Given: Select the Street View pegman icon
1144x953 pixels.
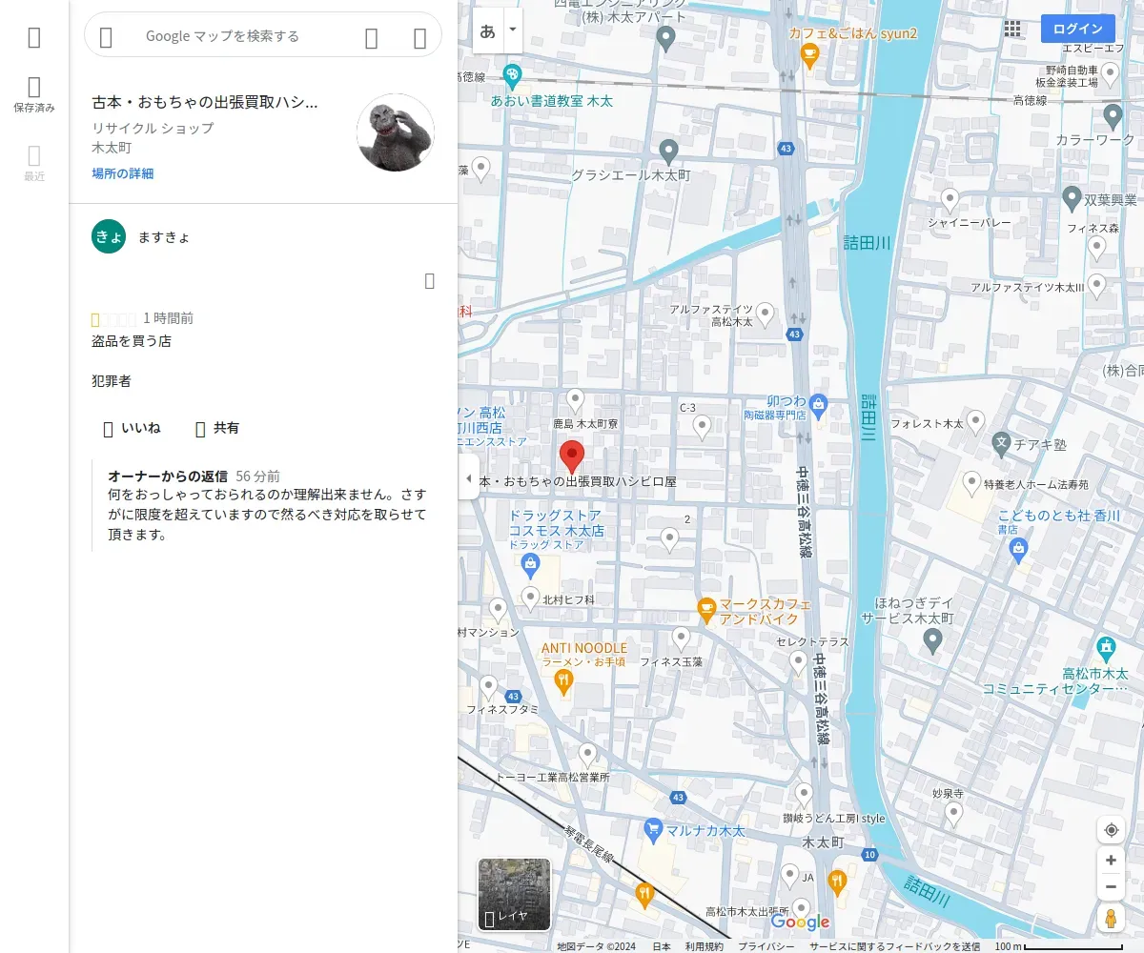Looking at the screenshot, I should click(x=1111, y=919).
